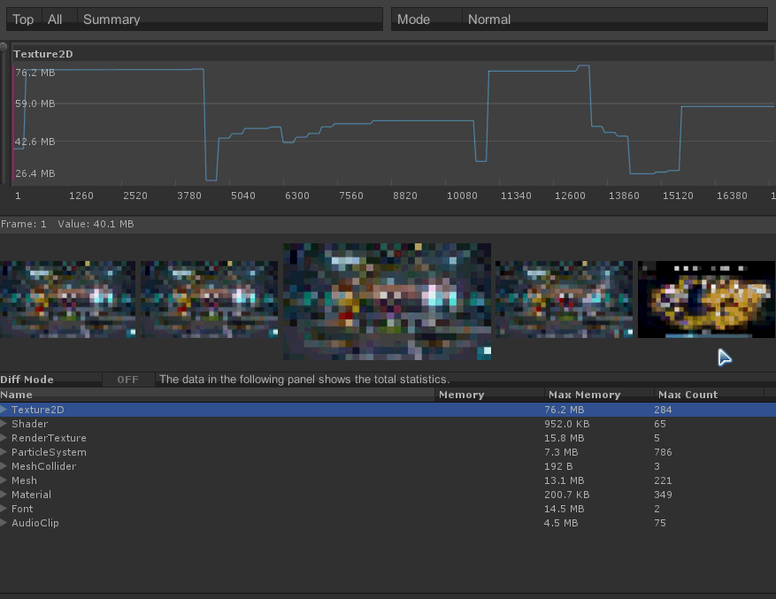This screenshot has height=599, width=776.
Task: Expand the Shader row arrow
Action: (4, 424)
